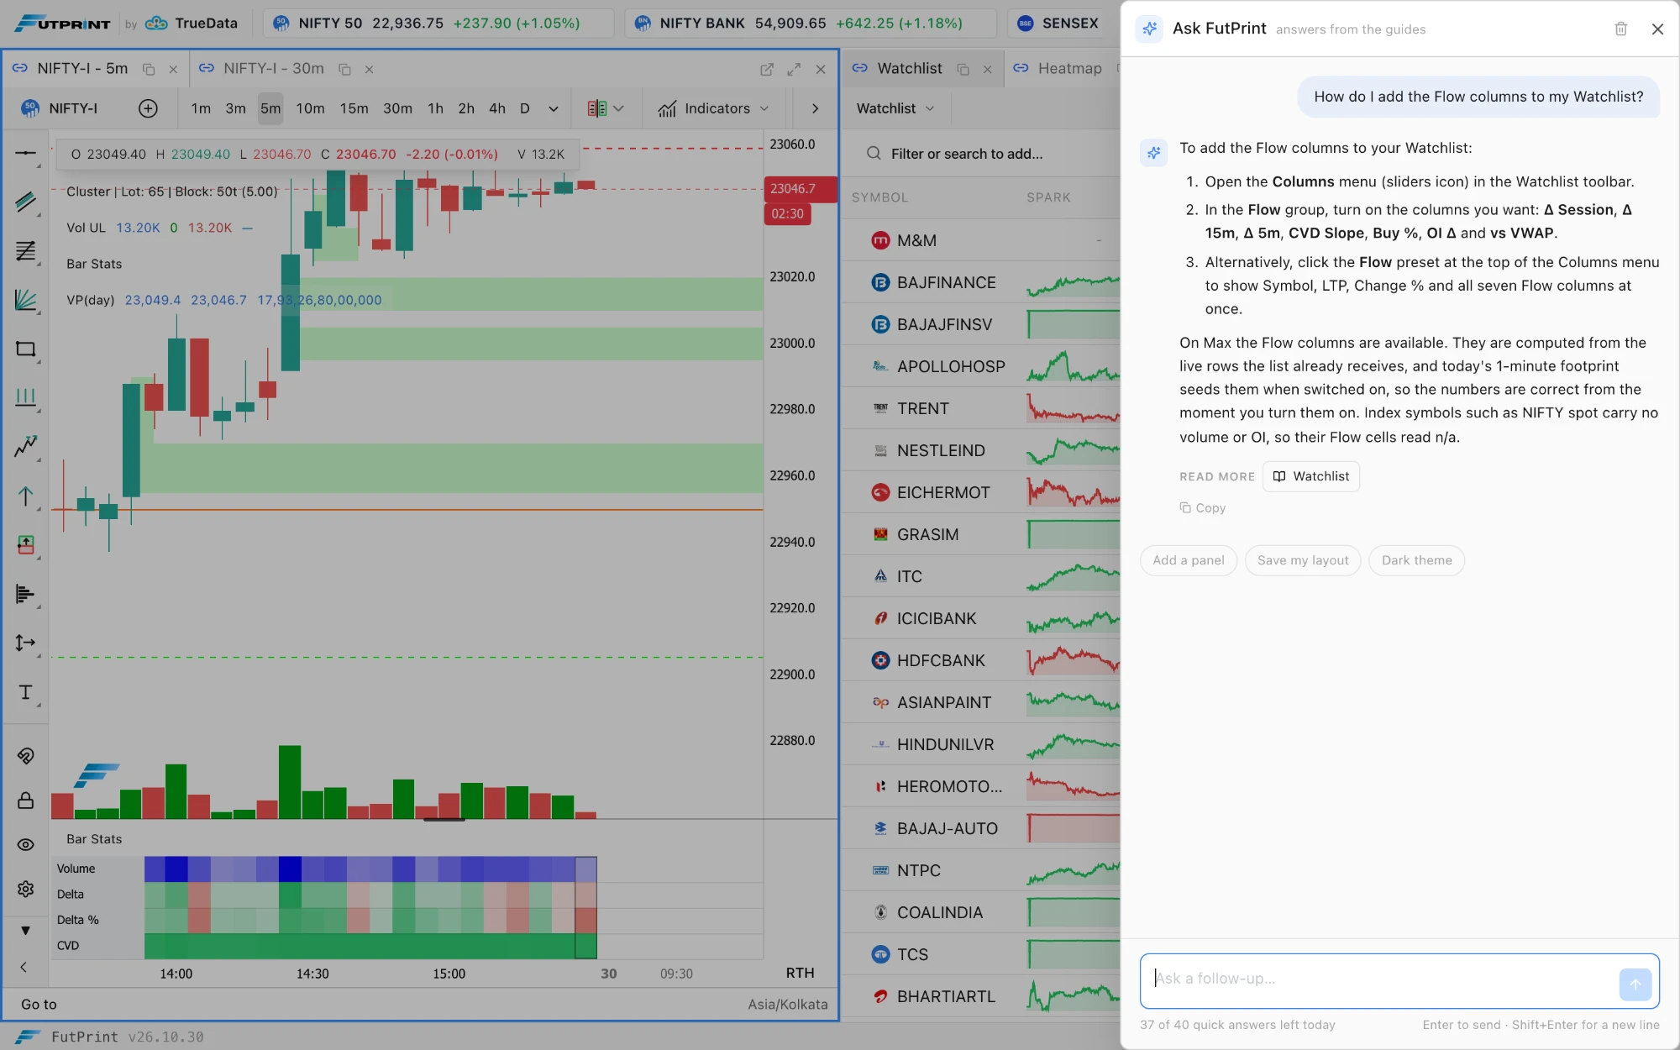Copy the answer text
1680x1050 pixels.
click(x=1203, y=507)
